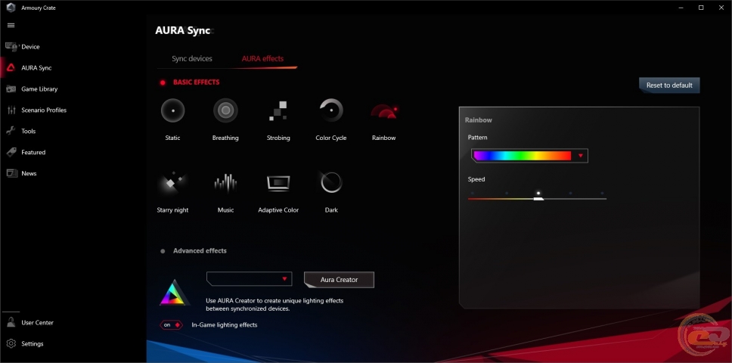The width and height of the screenshot is (732, 363).
Task: Open the Tools menu label
Action: click(29, 131)
